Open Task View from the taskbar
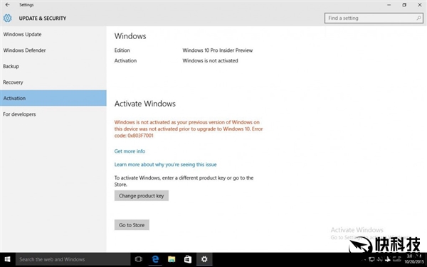 [139, 259]
